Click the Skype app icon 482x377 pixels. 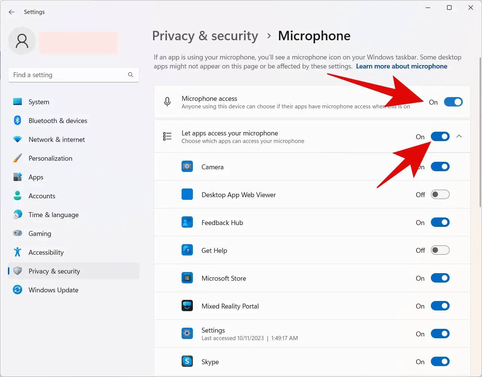click(187, 362)
